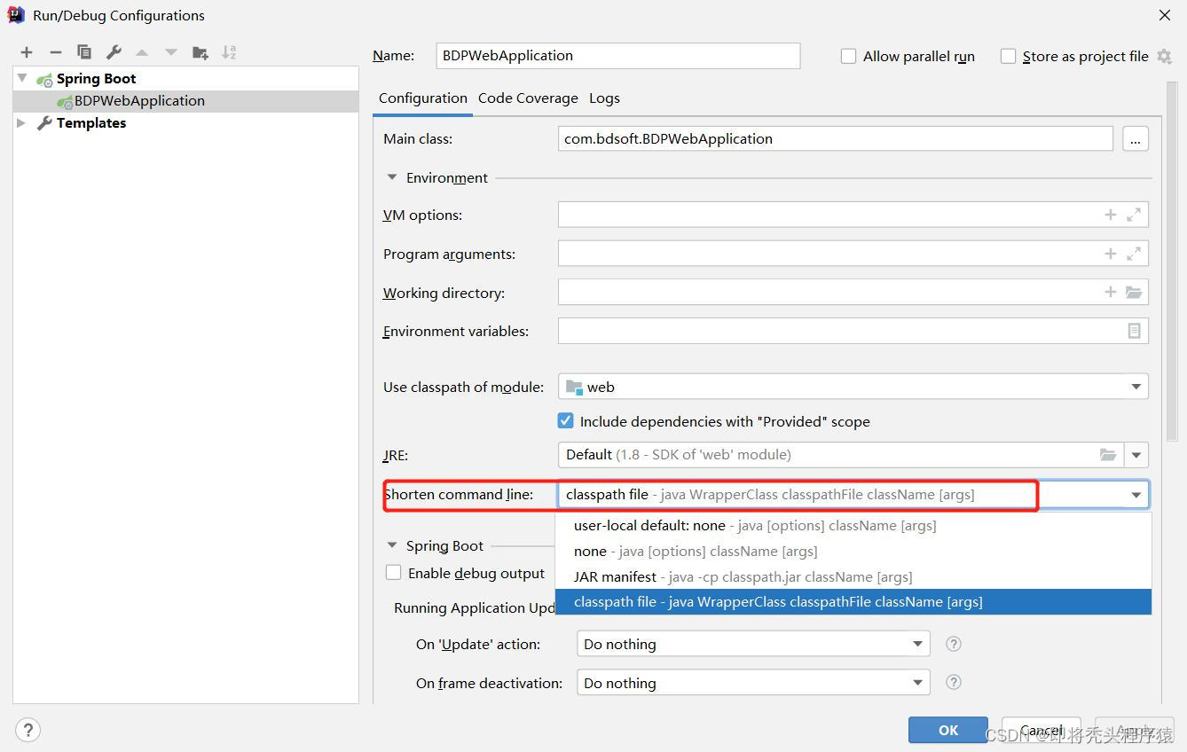The image size is (1187, 752).
Task: Collapse the Environment section
Action: [x=392, y=177]
